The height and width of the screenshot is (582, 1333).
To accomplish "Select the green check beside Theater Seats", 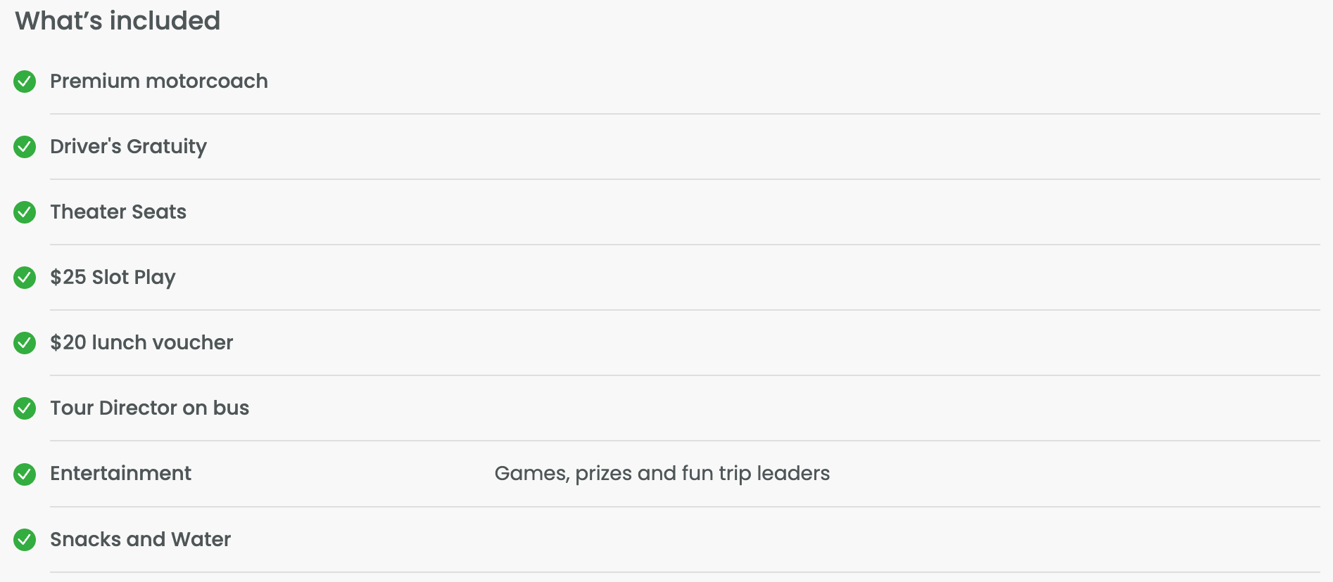I will pos(25,212).
